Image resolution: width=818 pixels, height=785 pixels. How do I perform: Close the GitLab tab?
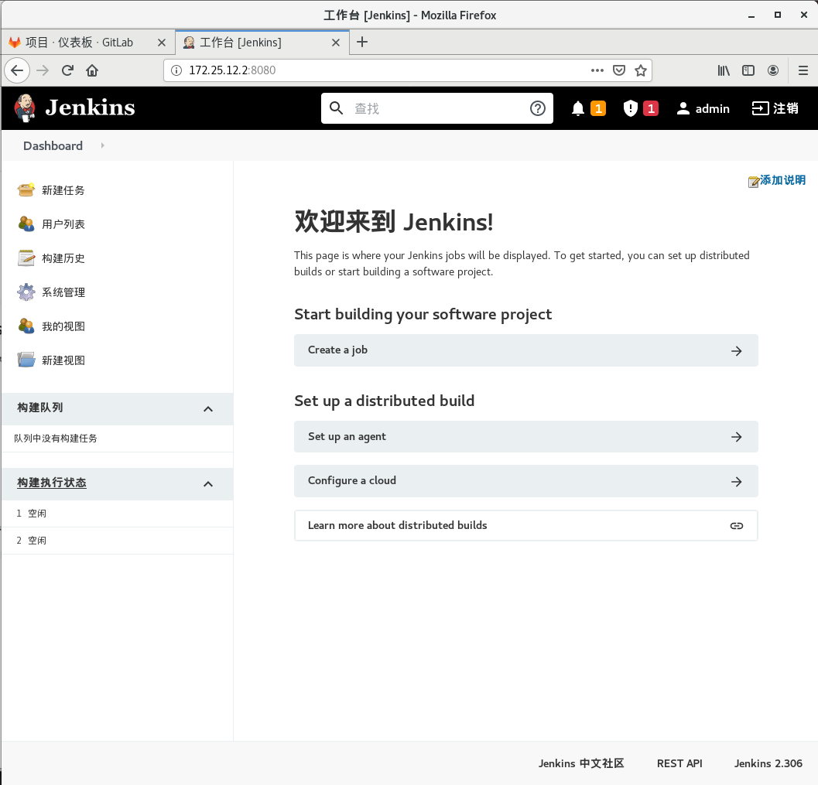(162, 43)
